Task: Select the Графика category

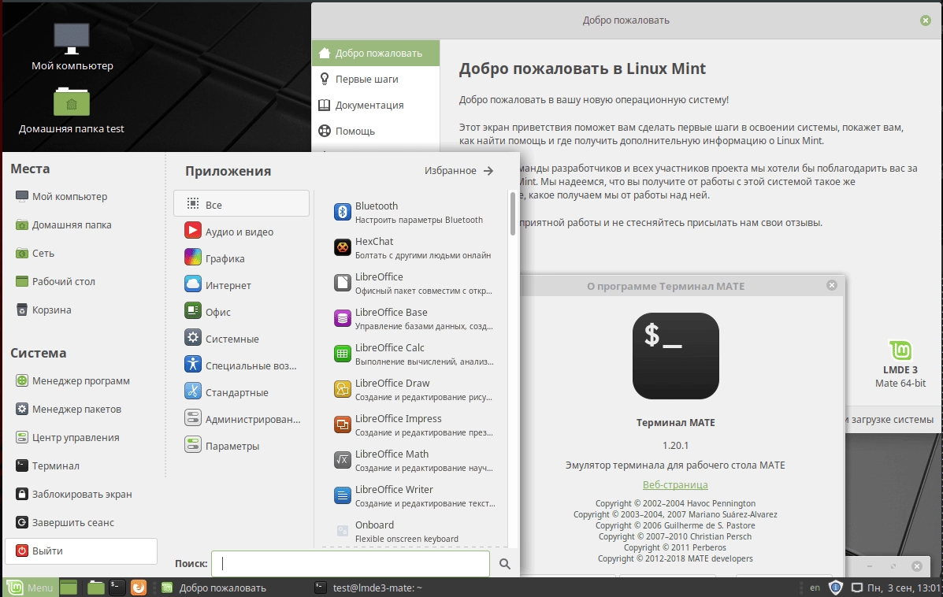Action: tap(241, 258)
